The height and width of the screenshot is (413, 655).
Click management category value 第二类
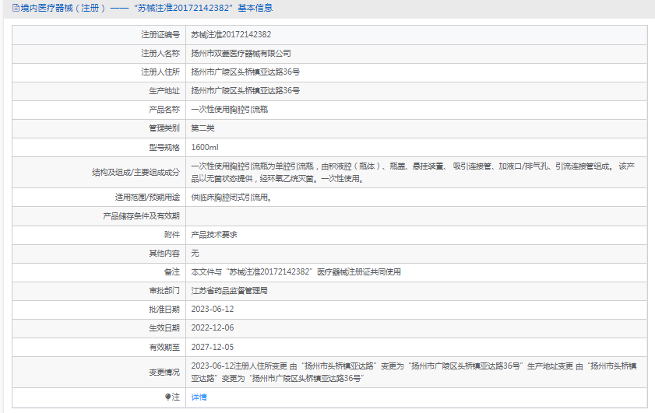[202, 128]
